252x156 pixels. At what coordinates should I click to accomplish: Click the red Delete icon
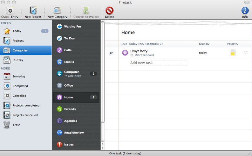click(x=109, y=11)
